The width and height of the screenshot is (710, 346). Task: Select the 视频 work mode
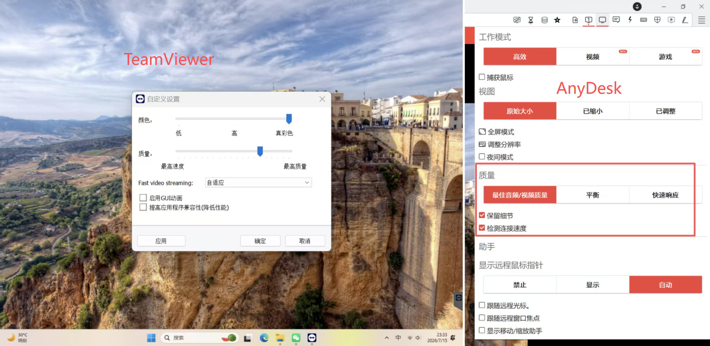tap(592, 56)
